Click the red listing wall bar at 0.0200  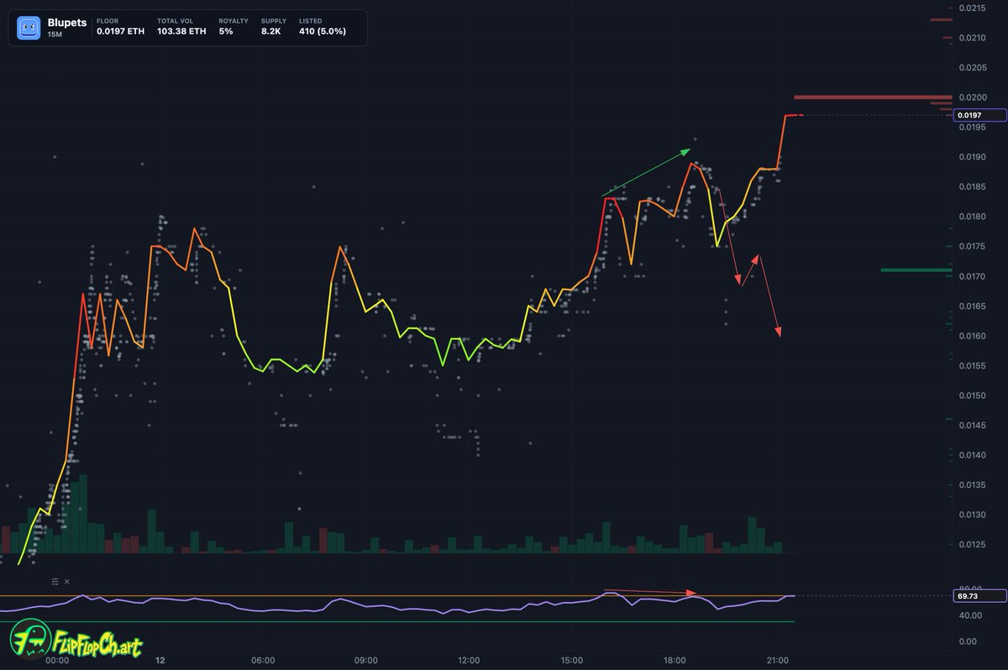pyautogui.click(x=873, y=97)
